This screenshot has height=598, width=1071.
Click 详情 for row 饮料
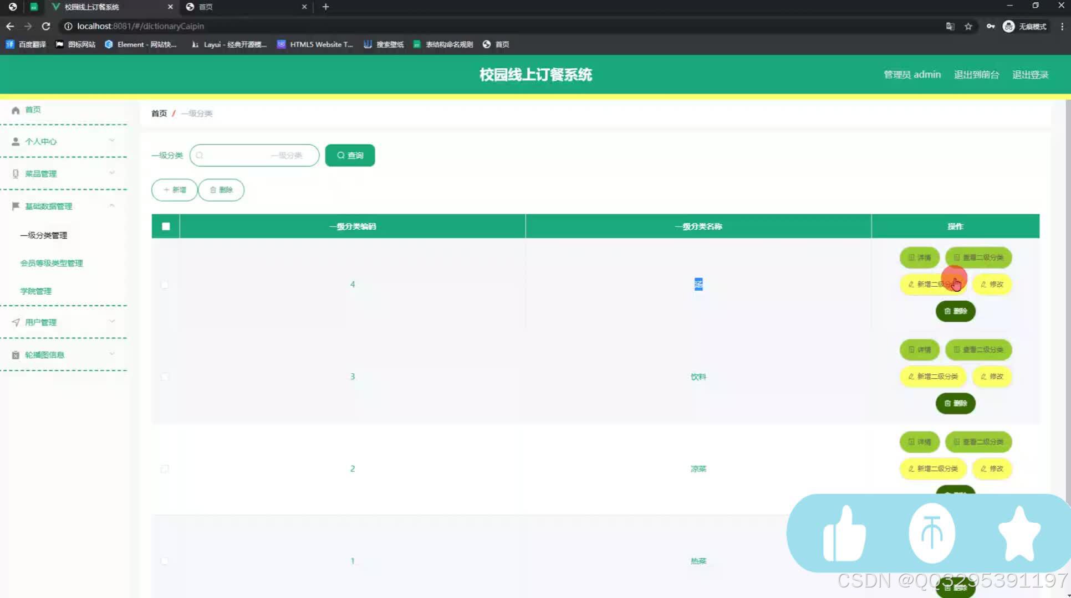coord(919,350)
